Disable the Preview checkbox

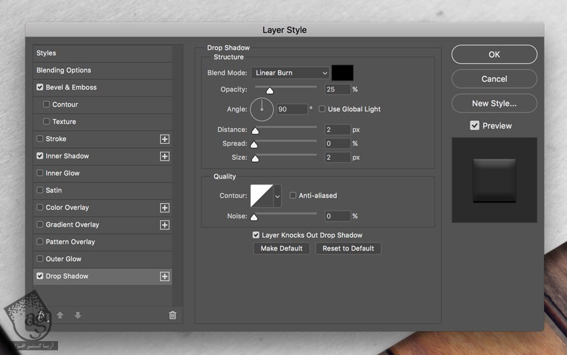click(474, 125)
